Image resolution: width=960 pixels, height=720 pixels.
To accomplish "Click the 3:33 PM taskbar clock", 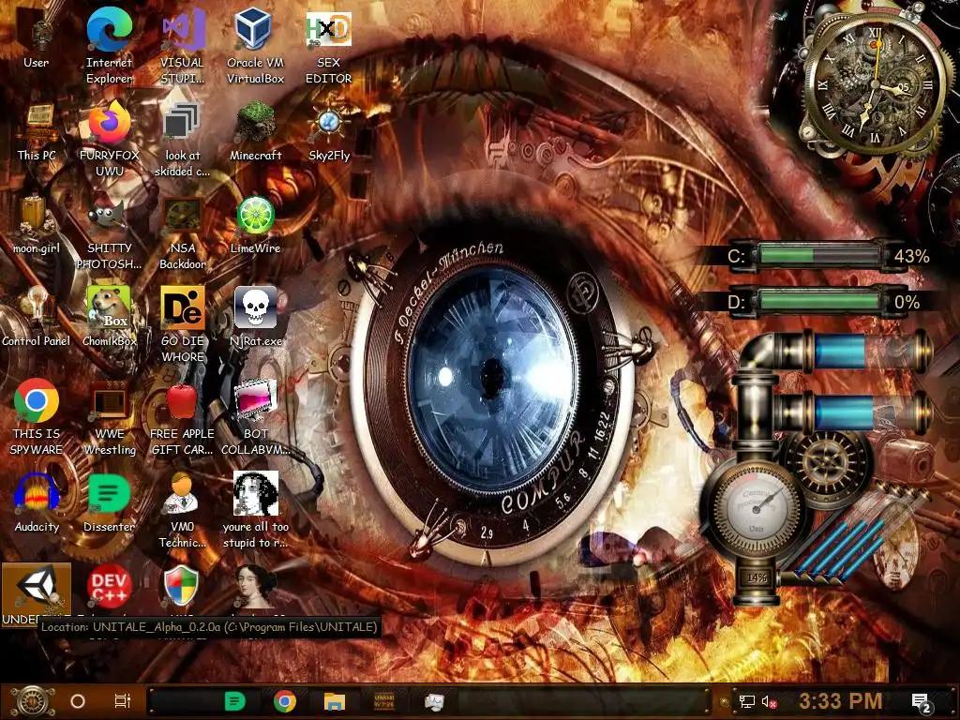I will pos(841,701).
